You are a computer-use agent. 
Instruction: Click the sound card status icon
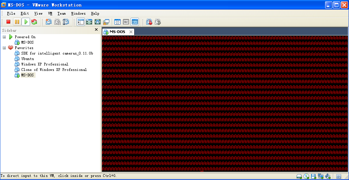pos(328,177)
